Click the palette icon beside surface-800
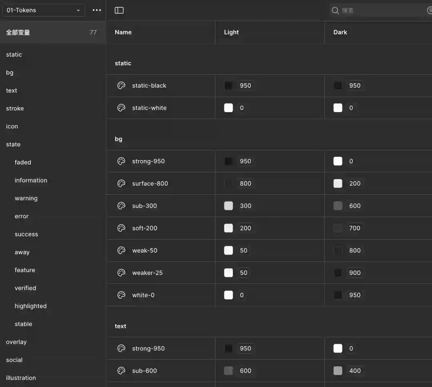The width and height of the screenshot is (432, 387). click(x=121, y=184)
